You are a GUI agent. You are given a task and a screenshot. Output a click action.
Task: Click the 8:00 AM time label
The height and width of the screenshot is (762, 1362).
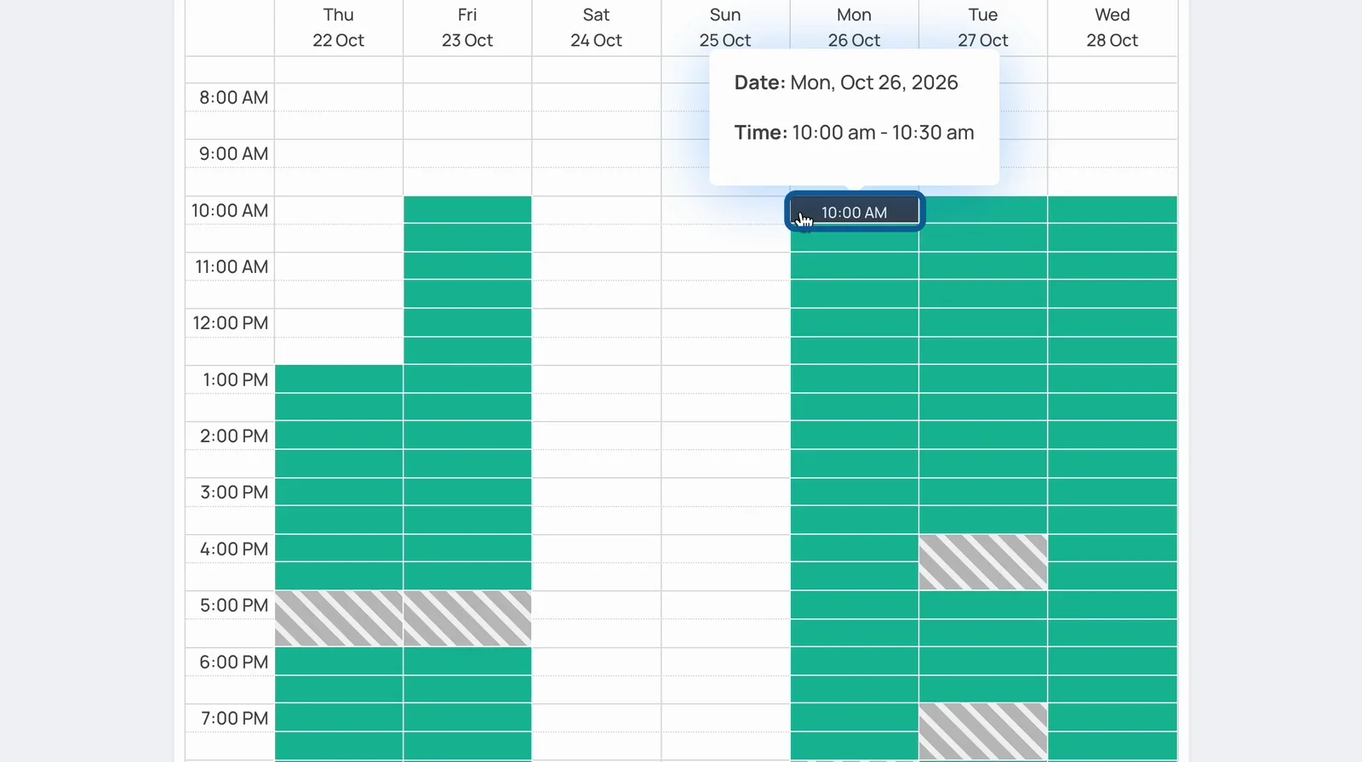pyautogui.click(x=233, y=97)
